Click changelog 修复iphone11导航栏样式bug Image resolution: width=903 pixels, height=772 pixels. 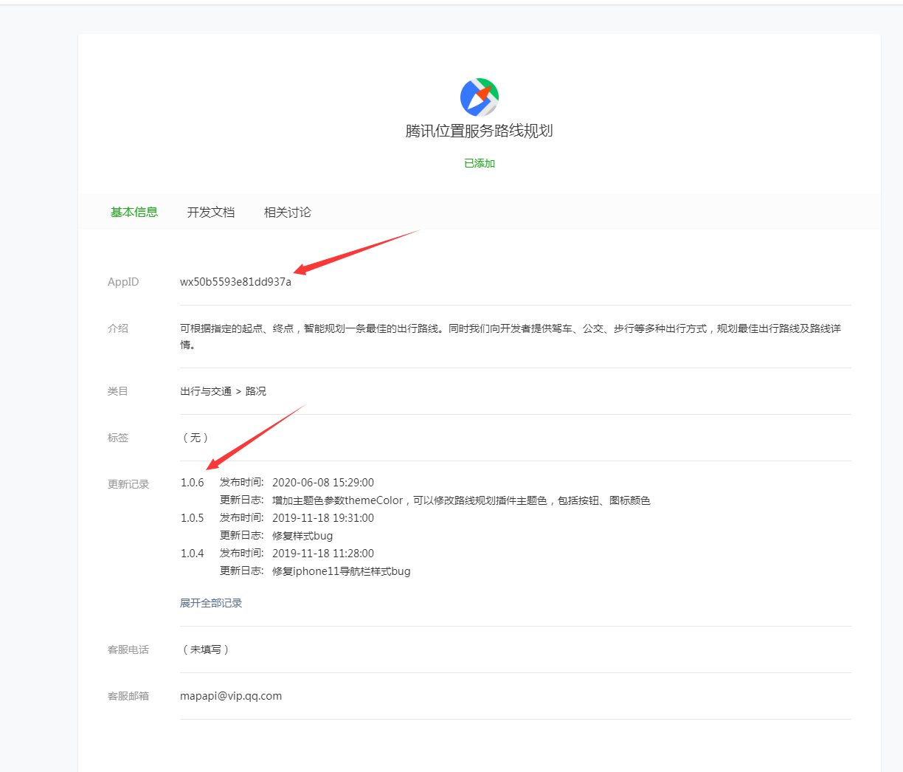[342, 571]
